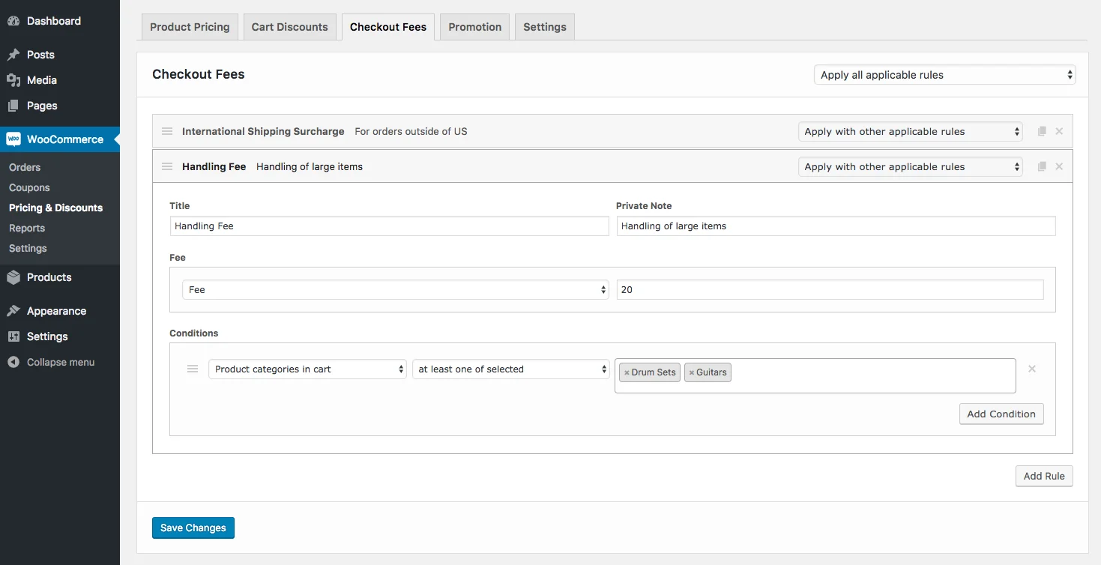Delete the Product categories condition row
Viewport: 1101px width, 565px height.
[x=1032, y=369]
